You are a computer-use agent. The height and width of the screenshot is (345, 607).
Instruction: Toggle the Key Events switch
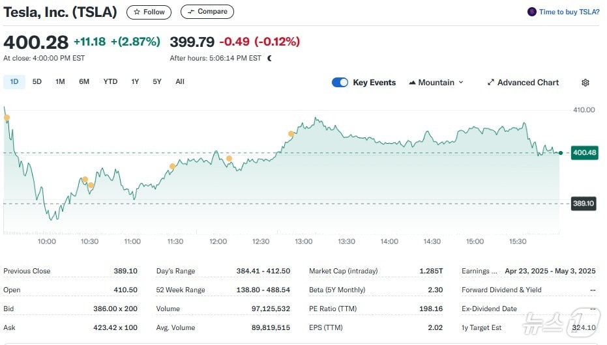point(340,83)
